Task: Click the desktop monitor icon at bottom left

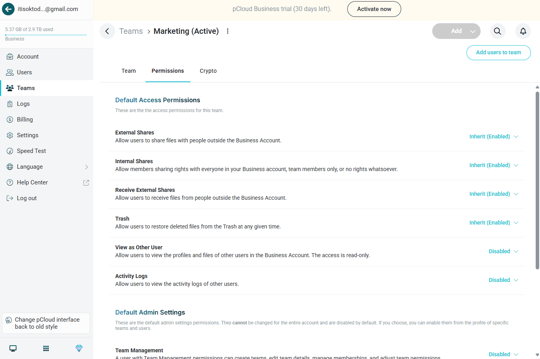Action: pos(13,348)
